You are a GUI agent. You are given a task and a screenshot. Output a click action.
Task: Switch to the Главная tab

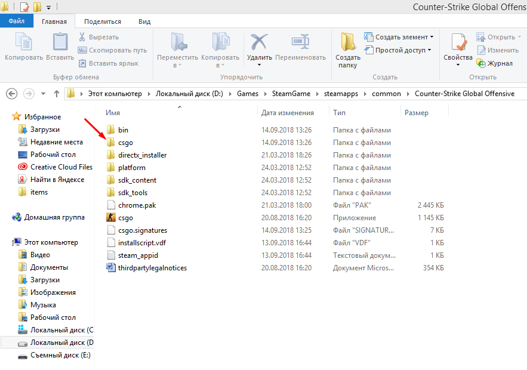click(x=54, y=21)
